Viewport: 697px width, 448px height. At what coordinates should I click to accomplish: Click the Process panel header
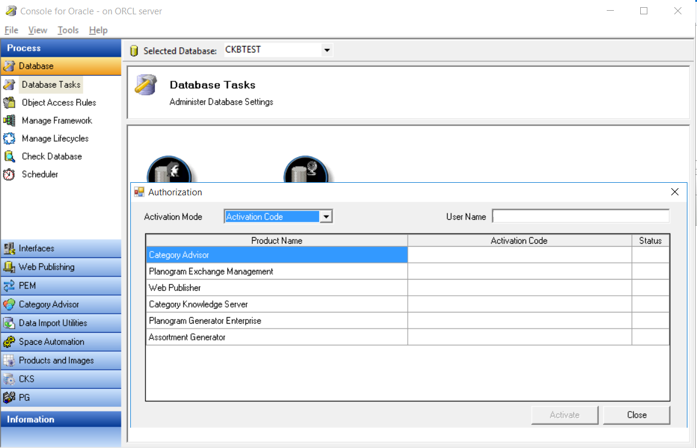(61, 48)
